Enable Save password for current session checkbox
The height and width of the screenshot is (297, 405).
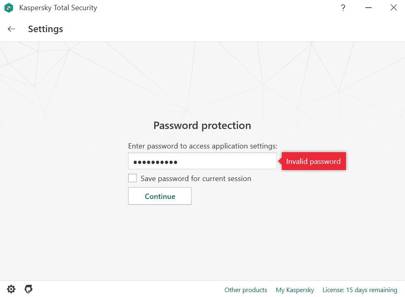click(133, 178)
